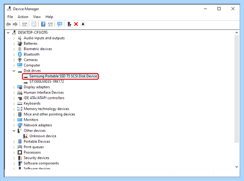Viewport: 244px width, 181px height.
Task: Click the Unknown device warning icon
Action: pyautogui.click(x=26, y=136)
